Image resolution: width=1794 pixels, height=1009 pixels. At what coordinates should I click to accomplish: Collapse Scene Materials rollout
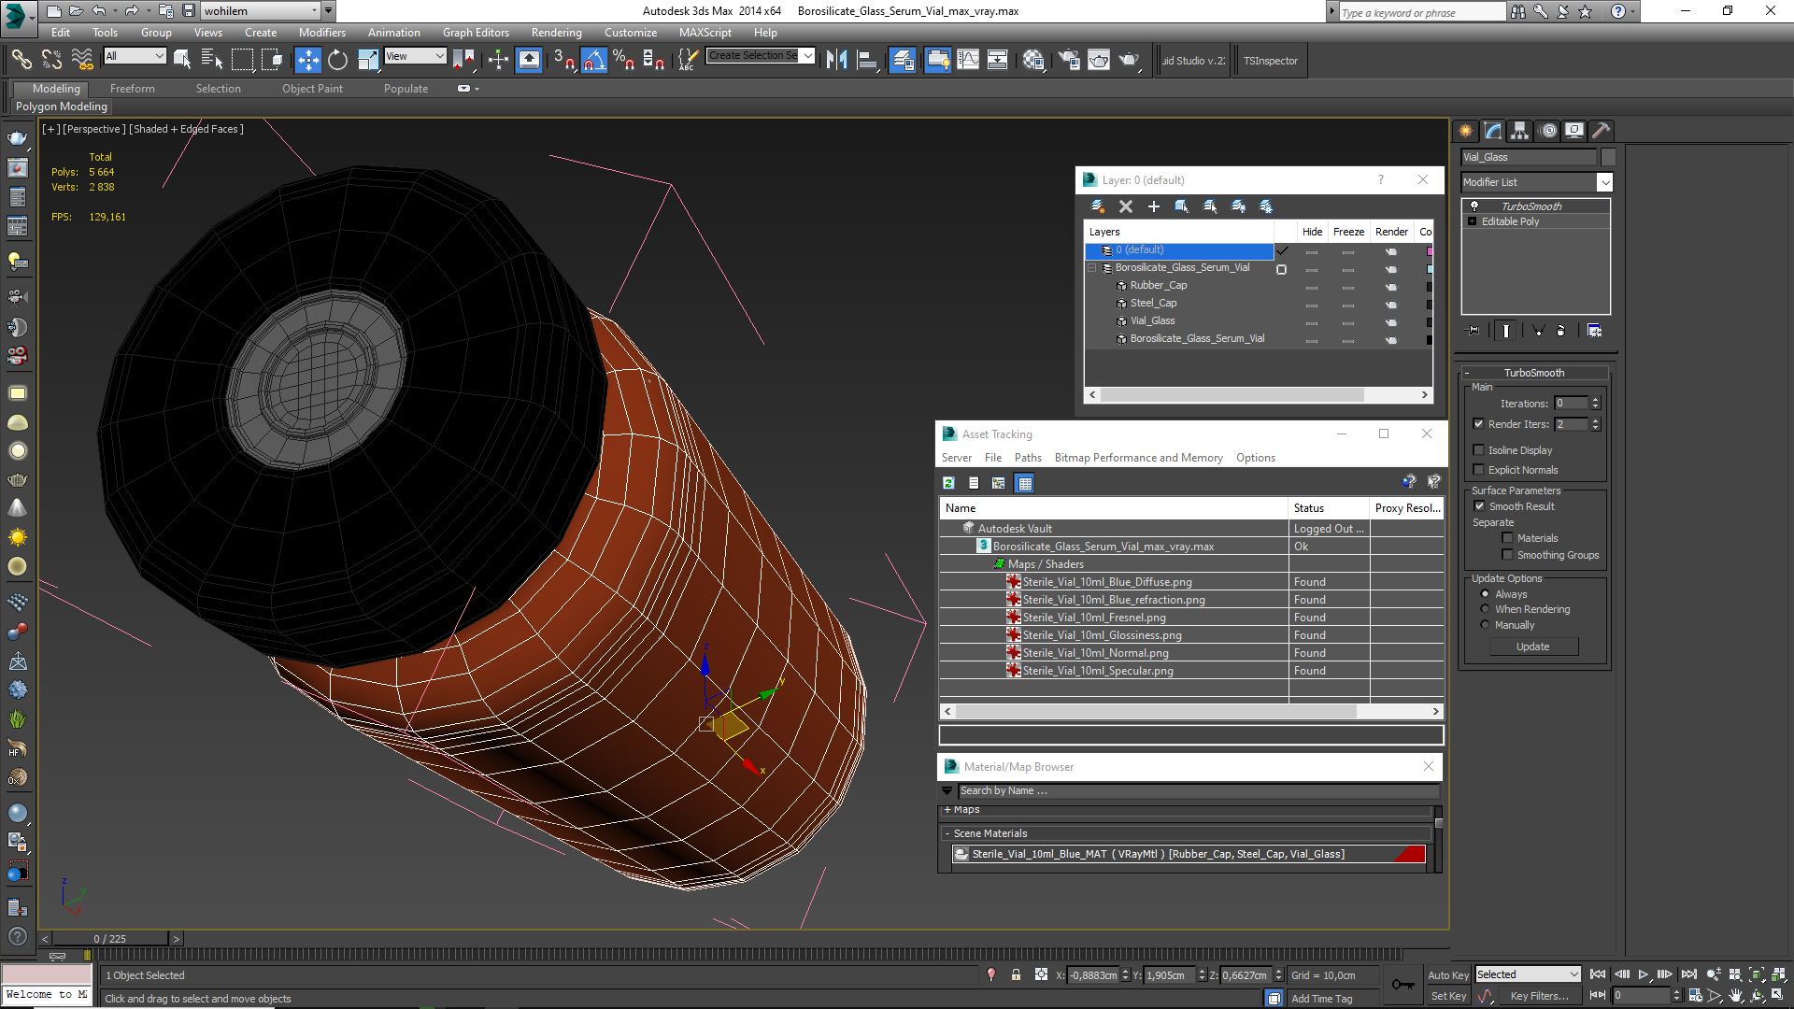pos(947,833)
